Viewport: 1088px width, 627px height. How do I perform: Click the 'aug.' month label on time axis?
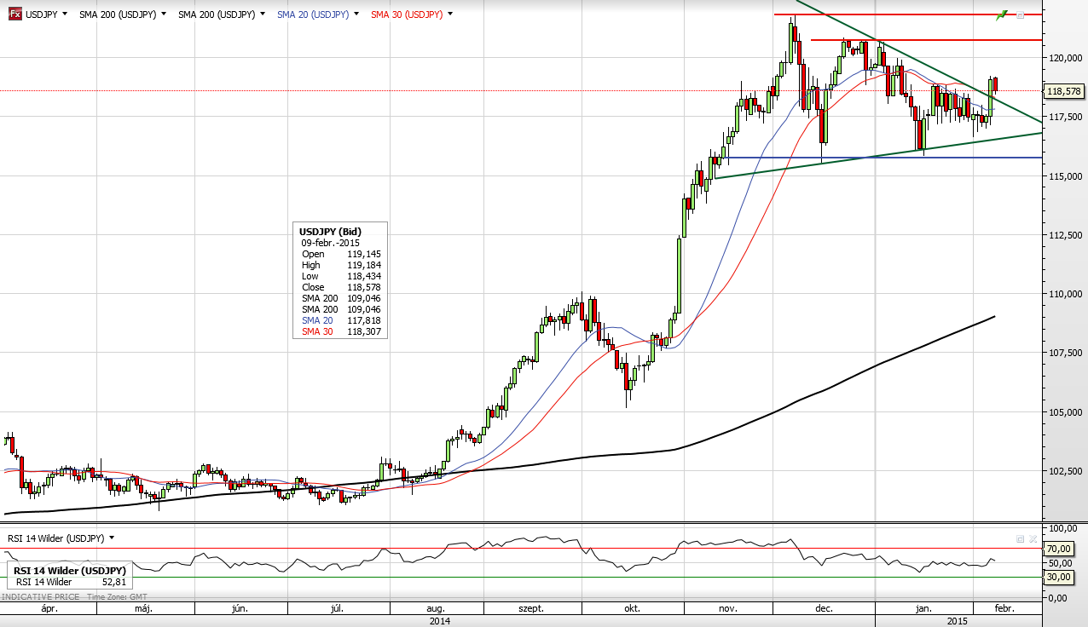(436, 609)
